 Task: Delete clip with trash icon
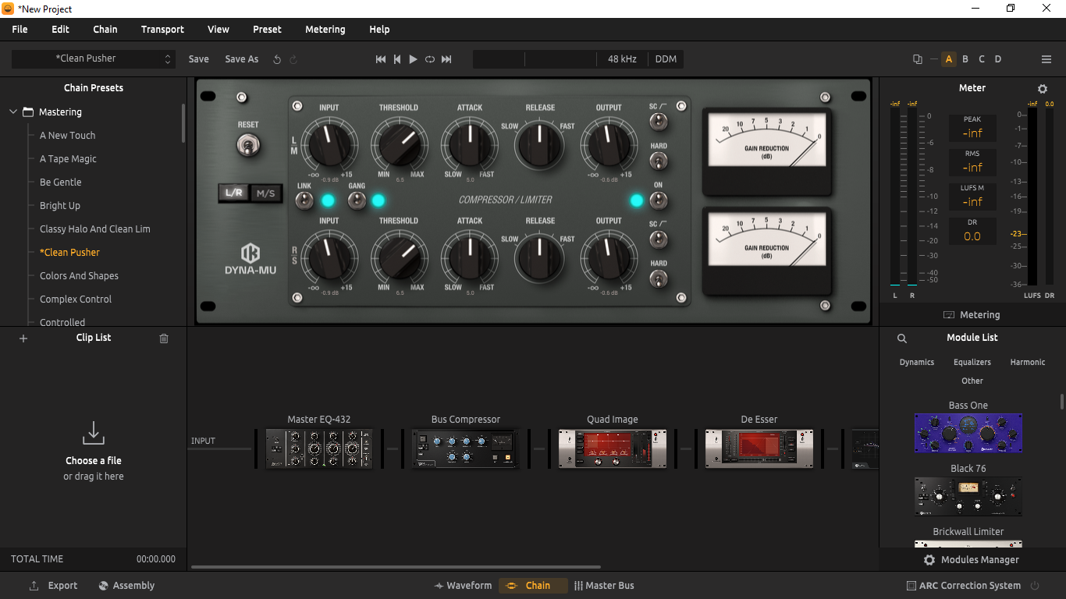(164, 338)
